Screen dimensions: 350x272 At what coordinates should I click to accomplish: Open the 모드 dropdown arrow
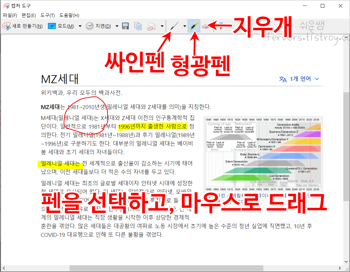point(80,26)
